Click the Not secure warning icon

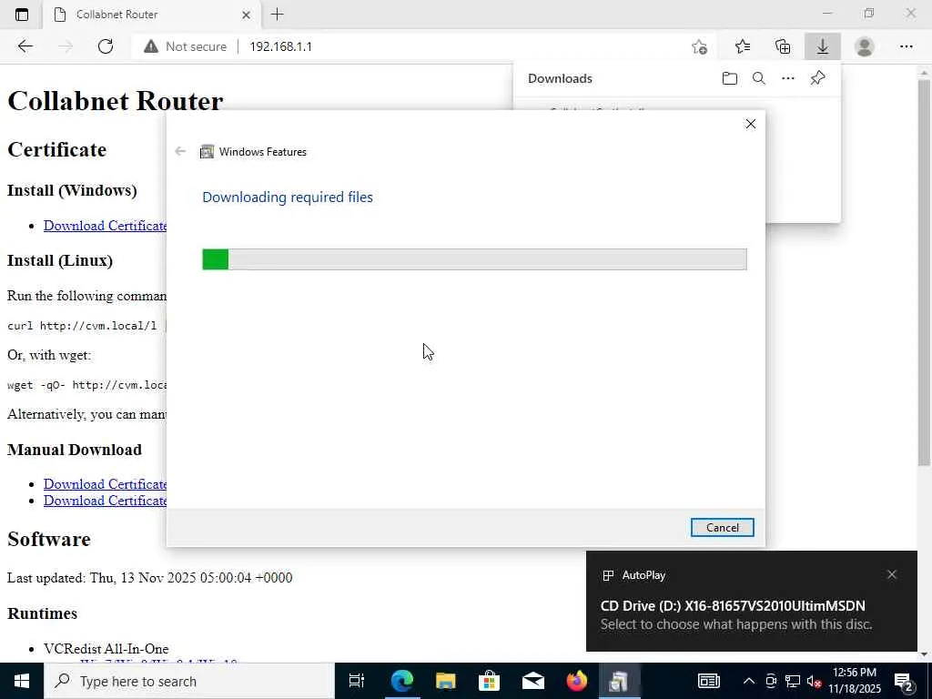pos(151,46)
